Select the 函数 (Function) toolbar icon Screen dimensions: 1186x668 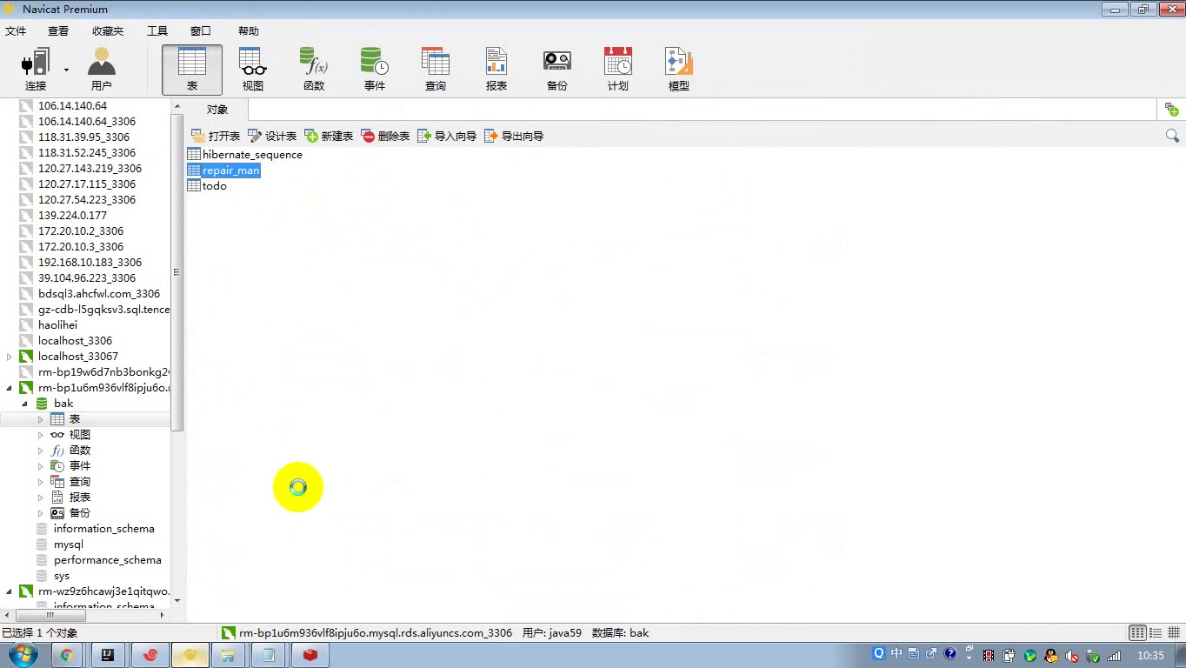(314, 70)
